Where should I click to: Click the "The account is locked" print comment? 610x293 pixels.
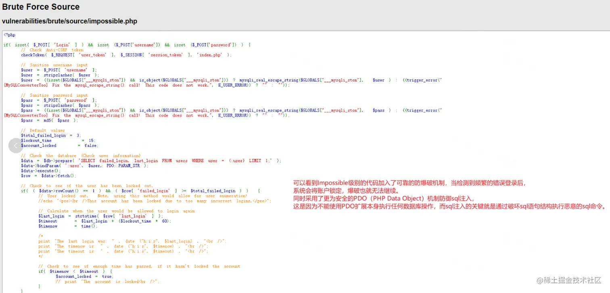click(x=108, y=282)
